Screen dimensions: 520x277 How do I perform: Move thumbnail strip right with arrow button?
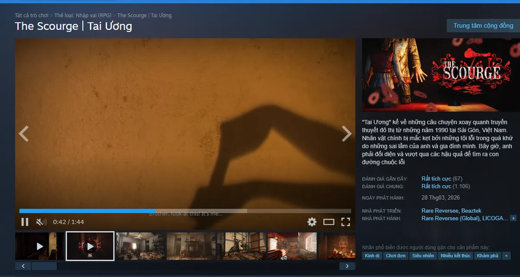[x=347, y=266]
